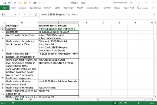The width and height of the screenshot is (157, 105).
Task: Open the undo history dropdown arrow
Action: [x=12, y=3]
